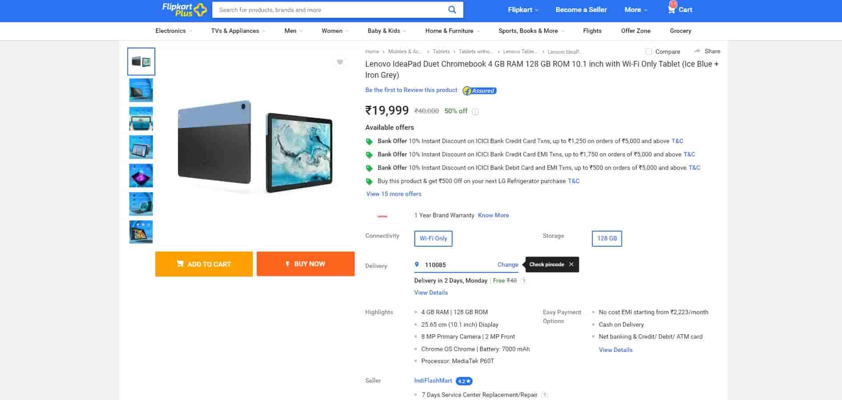842x400 pixels.
Task: Close the Check pincode tooltip
Action: click(x=571, y=264)
